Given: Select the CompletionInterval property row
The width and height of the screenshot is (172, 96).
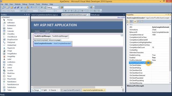Looking at the screenshot, I should tap(149, 35).
